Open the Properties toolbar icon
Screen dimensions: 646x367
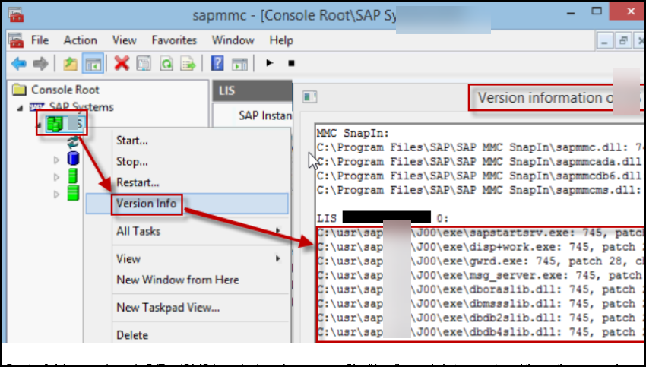tap(144, 64)
